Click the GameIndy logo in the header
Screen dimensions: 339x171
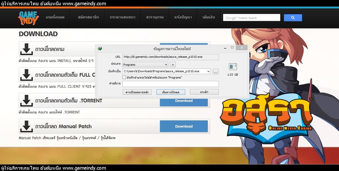pyautogui.click(x=28, y=18)
